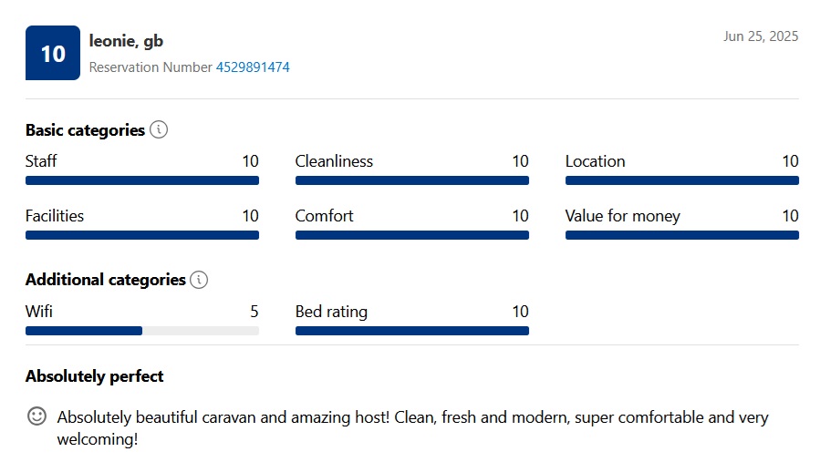The height and width of the screenshot is (462, 820).
Task: Click the Basic categories info icon
Action: (159, 129)
